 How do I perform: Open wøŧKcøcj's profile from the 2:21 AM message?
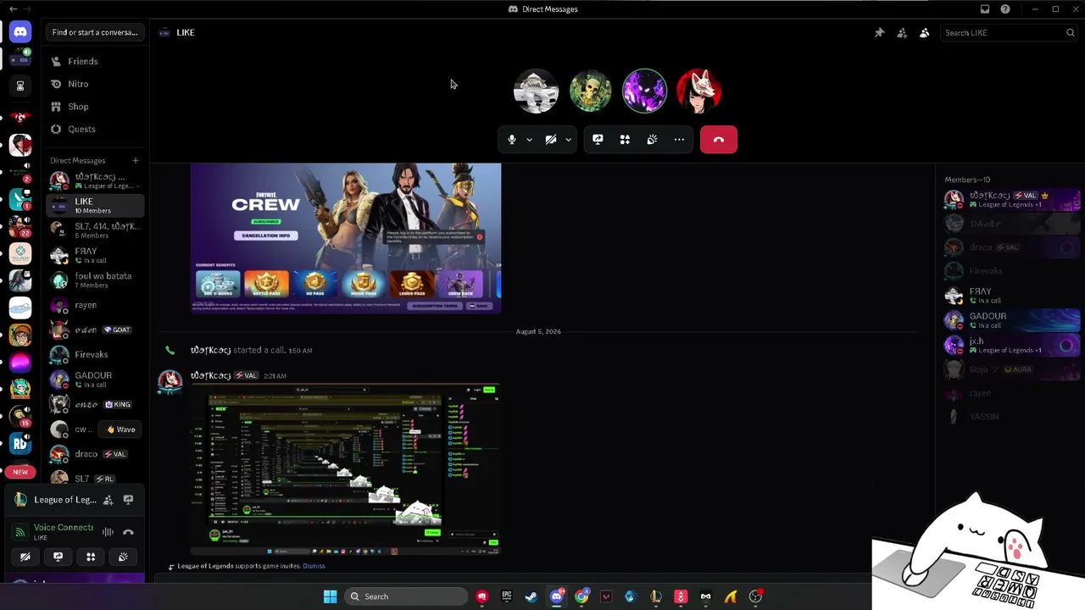(x=211, y=375)
